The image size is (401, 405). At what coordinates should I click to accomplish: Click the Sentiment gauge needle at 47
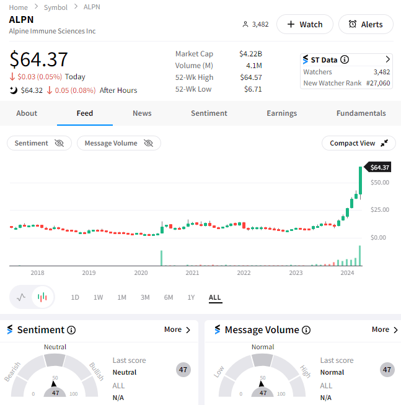[x=54, y=383]
